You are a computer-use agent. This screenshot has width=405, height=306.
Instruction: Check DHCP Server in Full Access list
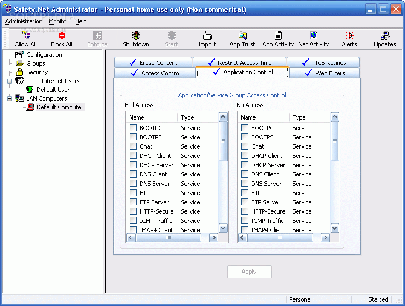pyautogui.click(x=134, y=164)
